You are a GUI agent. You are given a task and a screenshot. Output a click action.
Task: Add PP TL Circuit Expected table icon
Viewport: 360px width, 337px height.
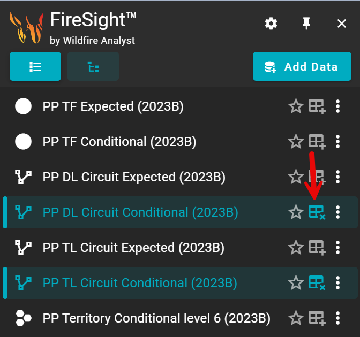pos(317,248)
